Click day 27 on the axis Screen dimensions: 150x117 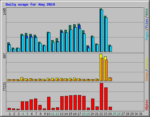coord(123,114)
